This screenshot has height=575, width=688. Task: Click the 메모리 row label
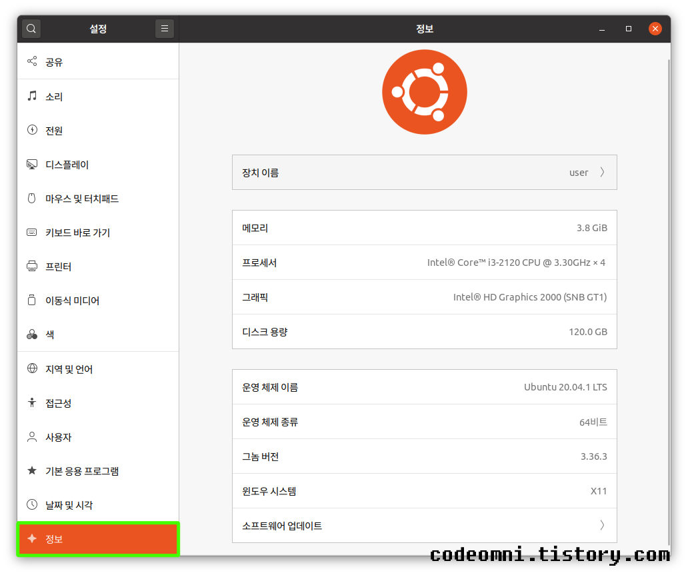255,228
